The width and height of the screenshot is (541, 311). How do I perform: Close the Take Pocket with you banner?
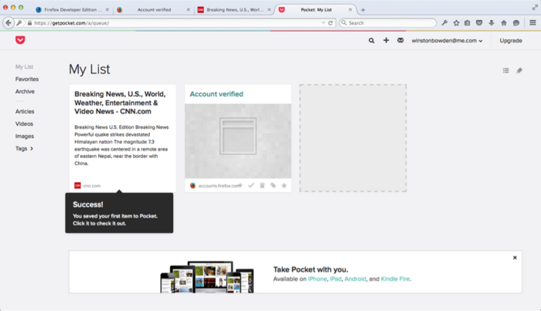[x=515, y=258]
